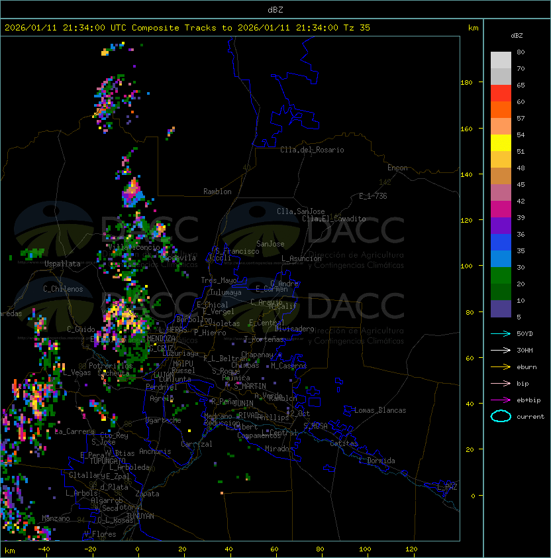Viewport: 551px width, 558px height.
Task: Click the Clla.del_Rosario map label
Action: pos(312,150)
